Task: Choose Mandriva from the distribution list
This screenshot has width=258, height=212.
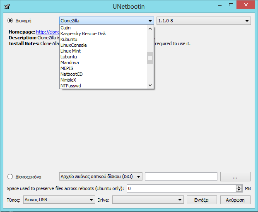Action: pyautogui.click(x=104, y=63)
